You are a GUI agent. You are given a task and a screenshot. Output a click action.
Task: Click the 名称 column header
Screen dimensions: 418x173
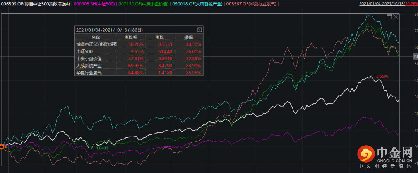96,37
